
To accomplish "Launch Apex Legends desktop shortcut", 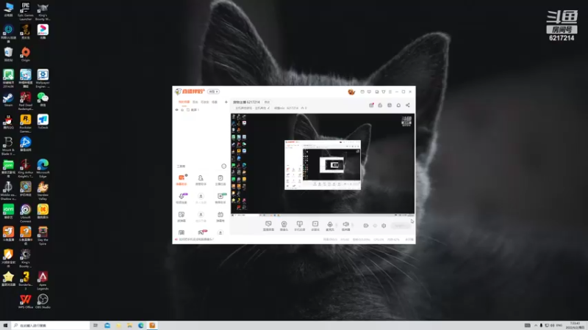I will tap(43, 281).
